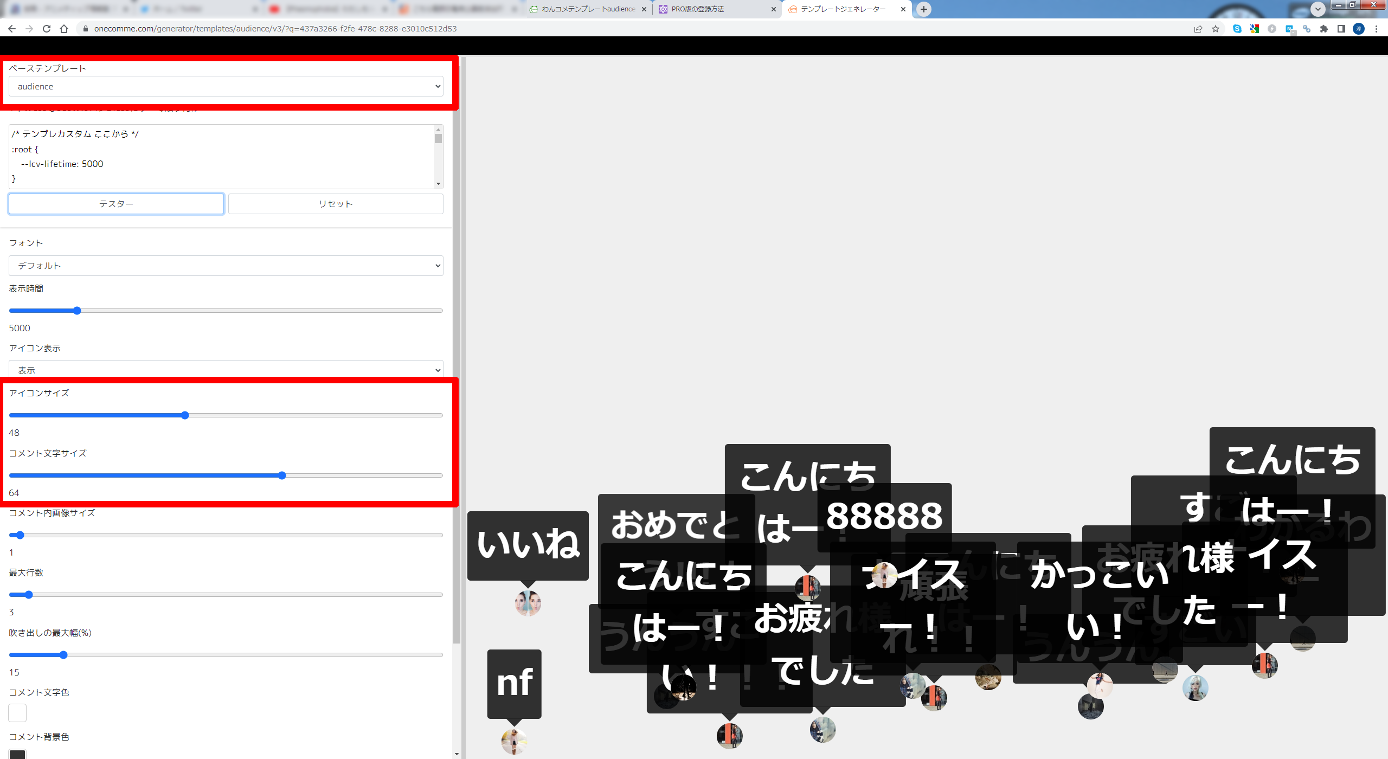
Task: Open the extensions puzzle menu
Action: click(1324, 29)
